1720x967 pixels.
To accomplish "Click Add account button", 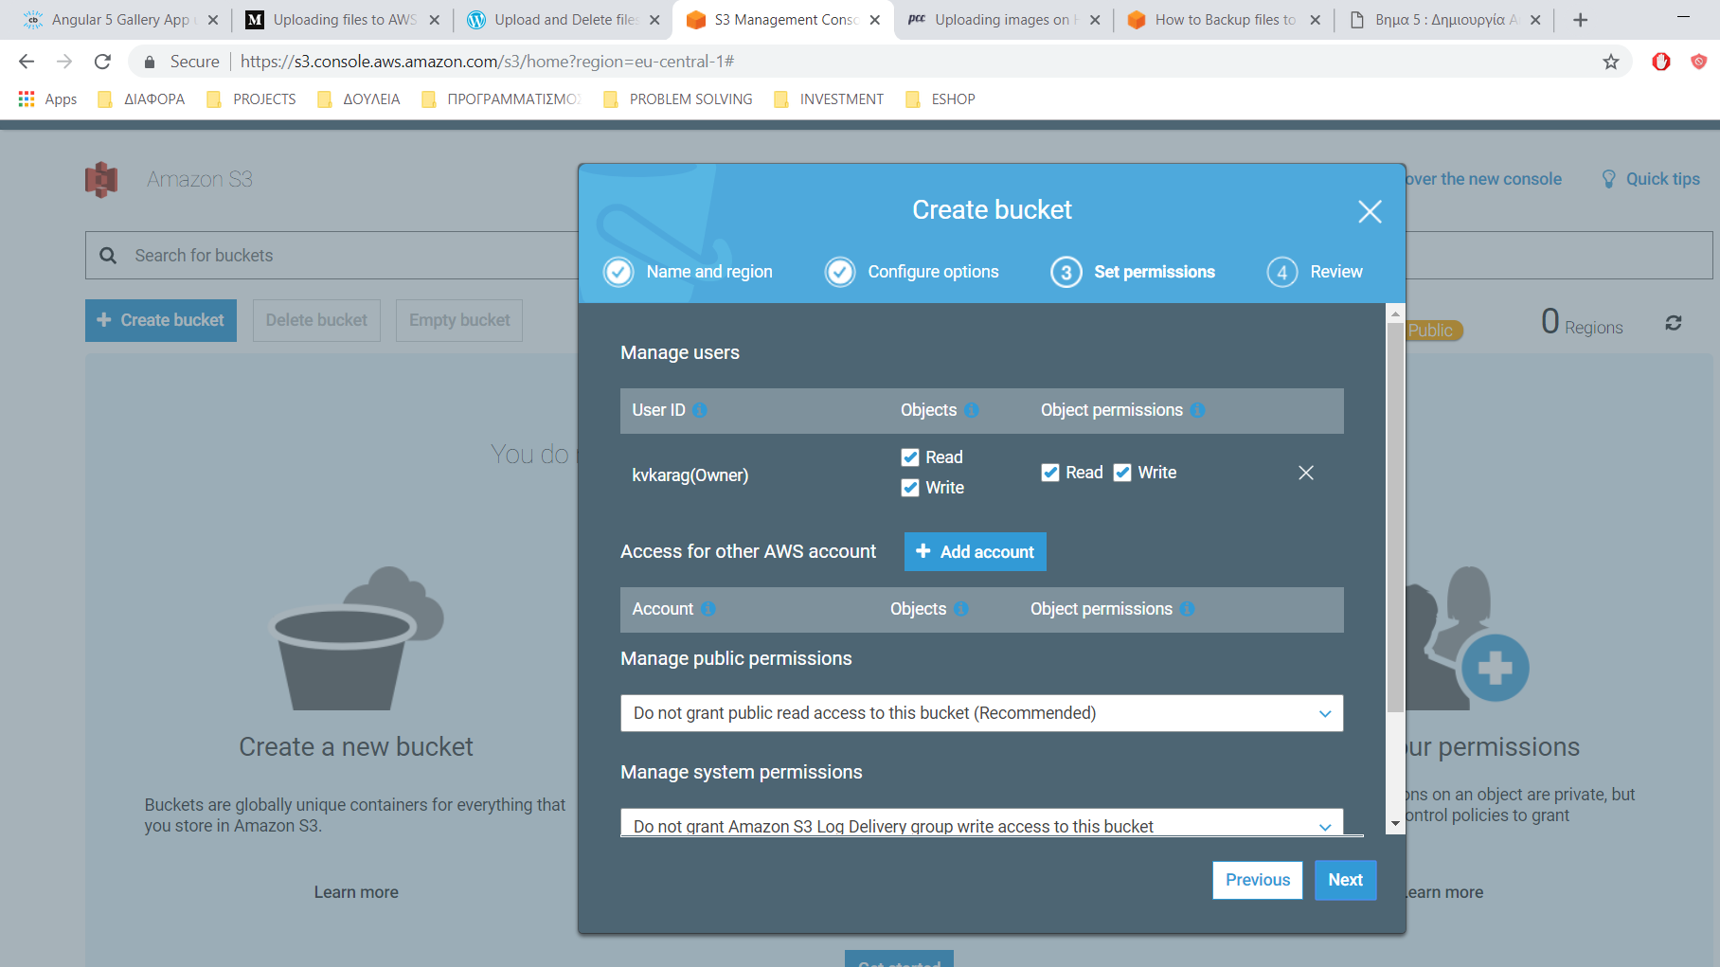I will coord(976,551).
